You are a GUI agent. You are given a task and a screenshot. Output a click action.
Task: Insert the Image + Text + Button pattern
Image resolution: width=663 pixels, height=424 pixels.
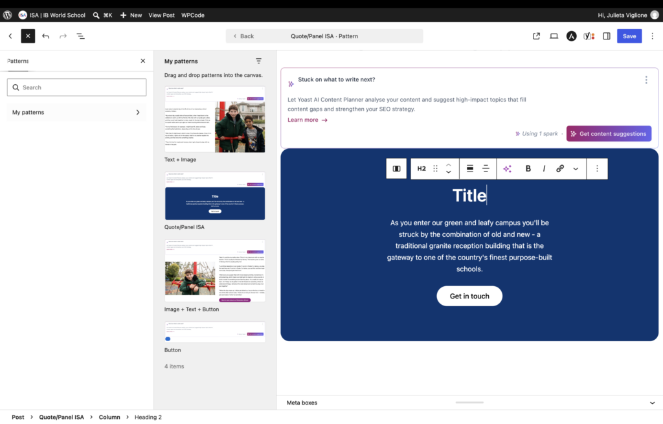pos(215,271)
